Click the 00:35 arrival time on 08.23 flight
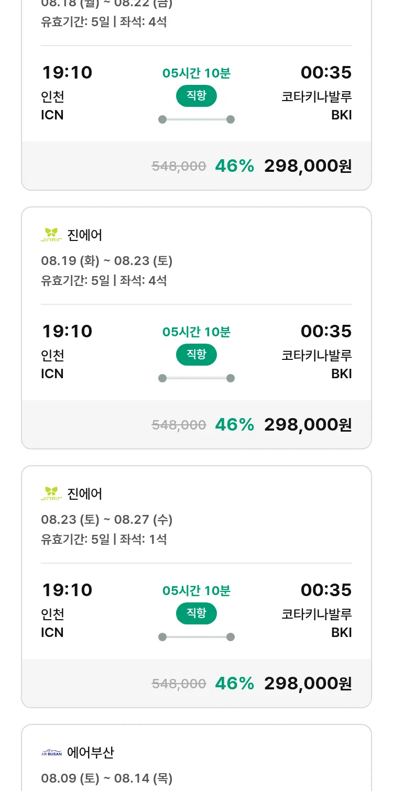The width and height of the screenshot is (393, 791). point(326,590)
